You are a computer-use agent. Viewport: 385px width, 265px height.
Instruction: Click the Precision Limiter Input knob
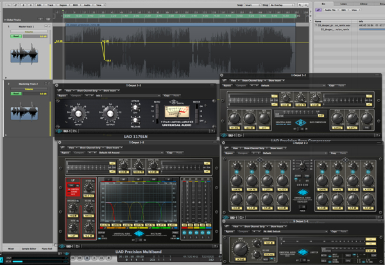coord(241,248)
